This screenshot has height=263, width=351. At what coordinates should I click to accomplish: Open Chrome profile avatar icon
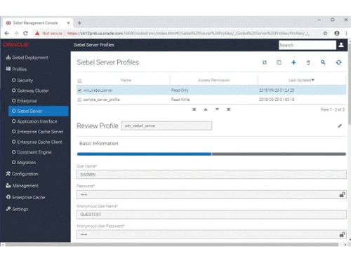337,33
